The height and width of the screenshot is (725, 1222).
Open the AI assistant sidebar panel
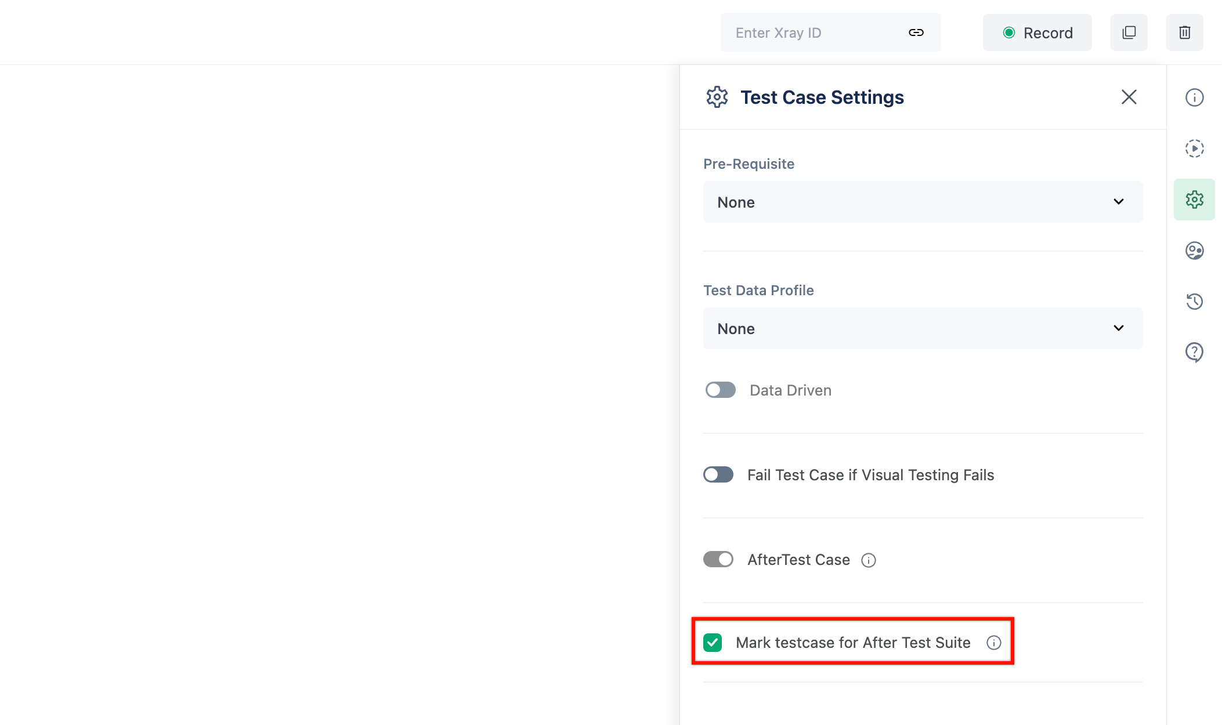point(1194,251)
